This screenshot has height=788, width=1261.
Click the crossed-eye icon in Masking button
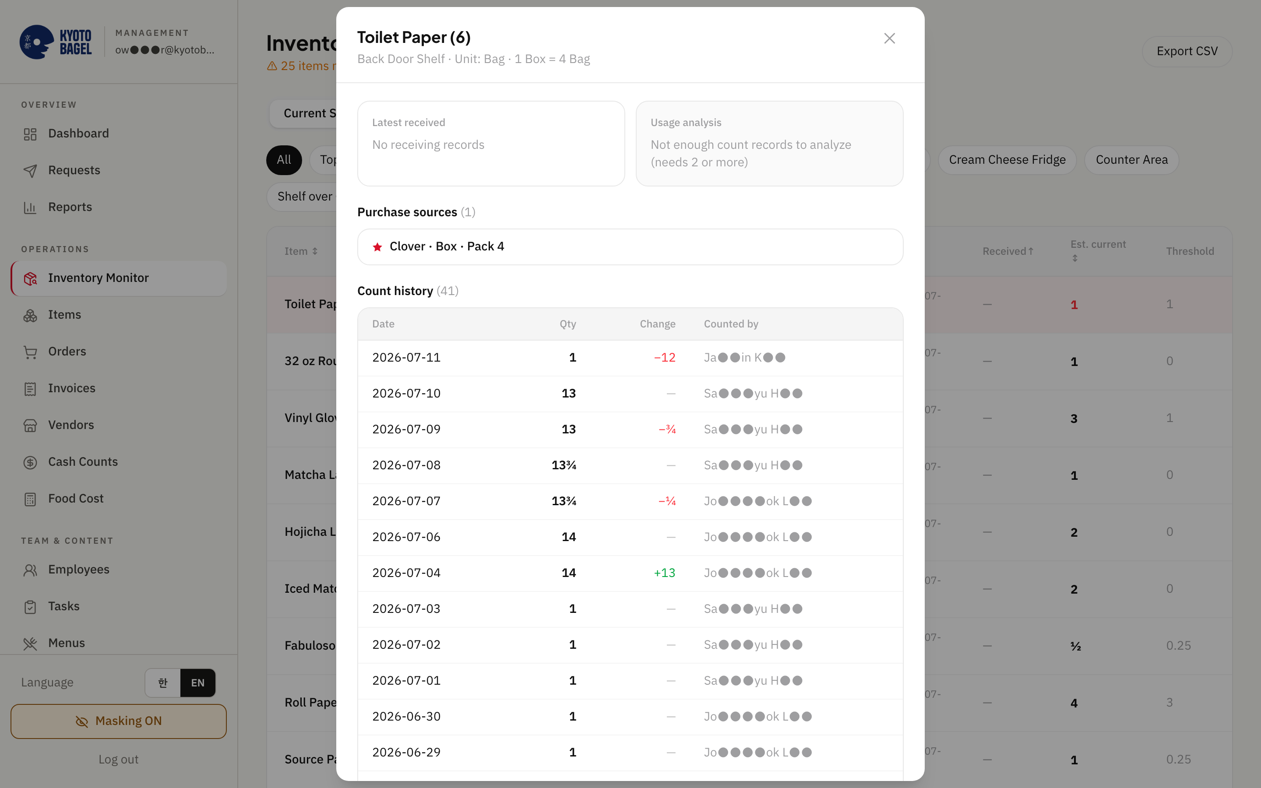tap(82, 721)
